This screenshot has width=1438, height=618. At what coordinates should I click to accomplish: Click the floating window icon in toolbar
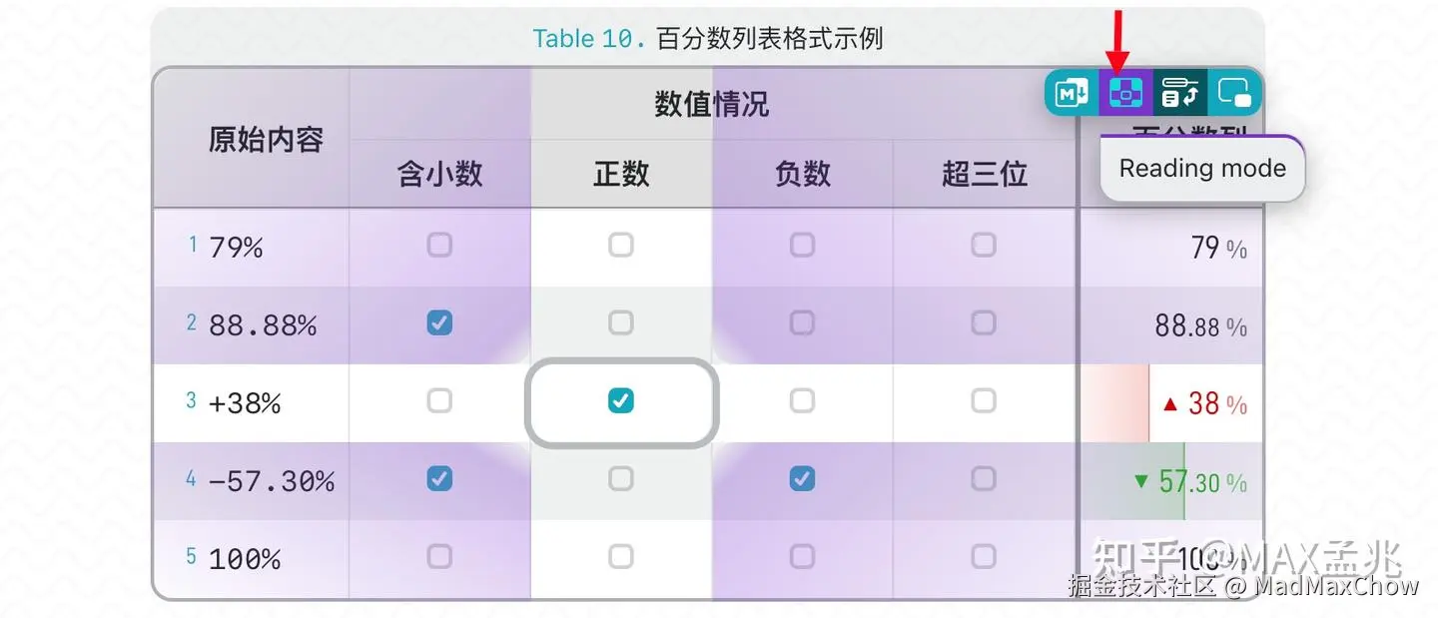click(1235, 93)
